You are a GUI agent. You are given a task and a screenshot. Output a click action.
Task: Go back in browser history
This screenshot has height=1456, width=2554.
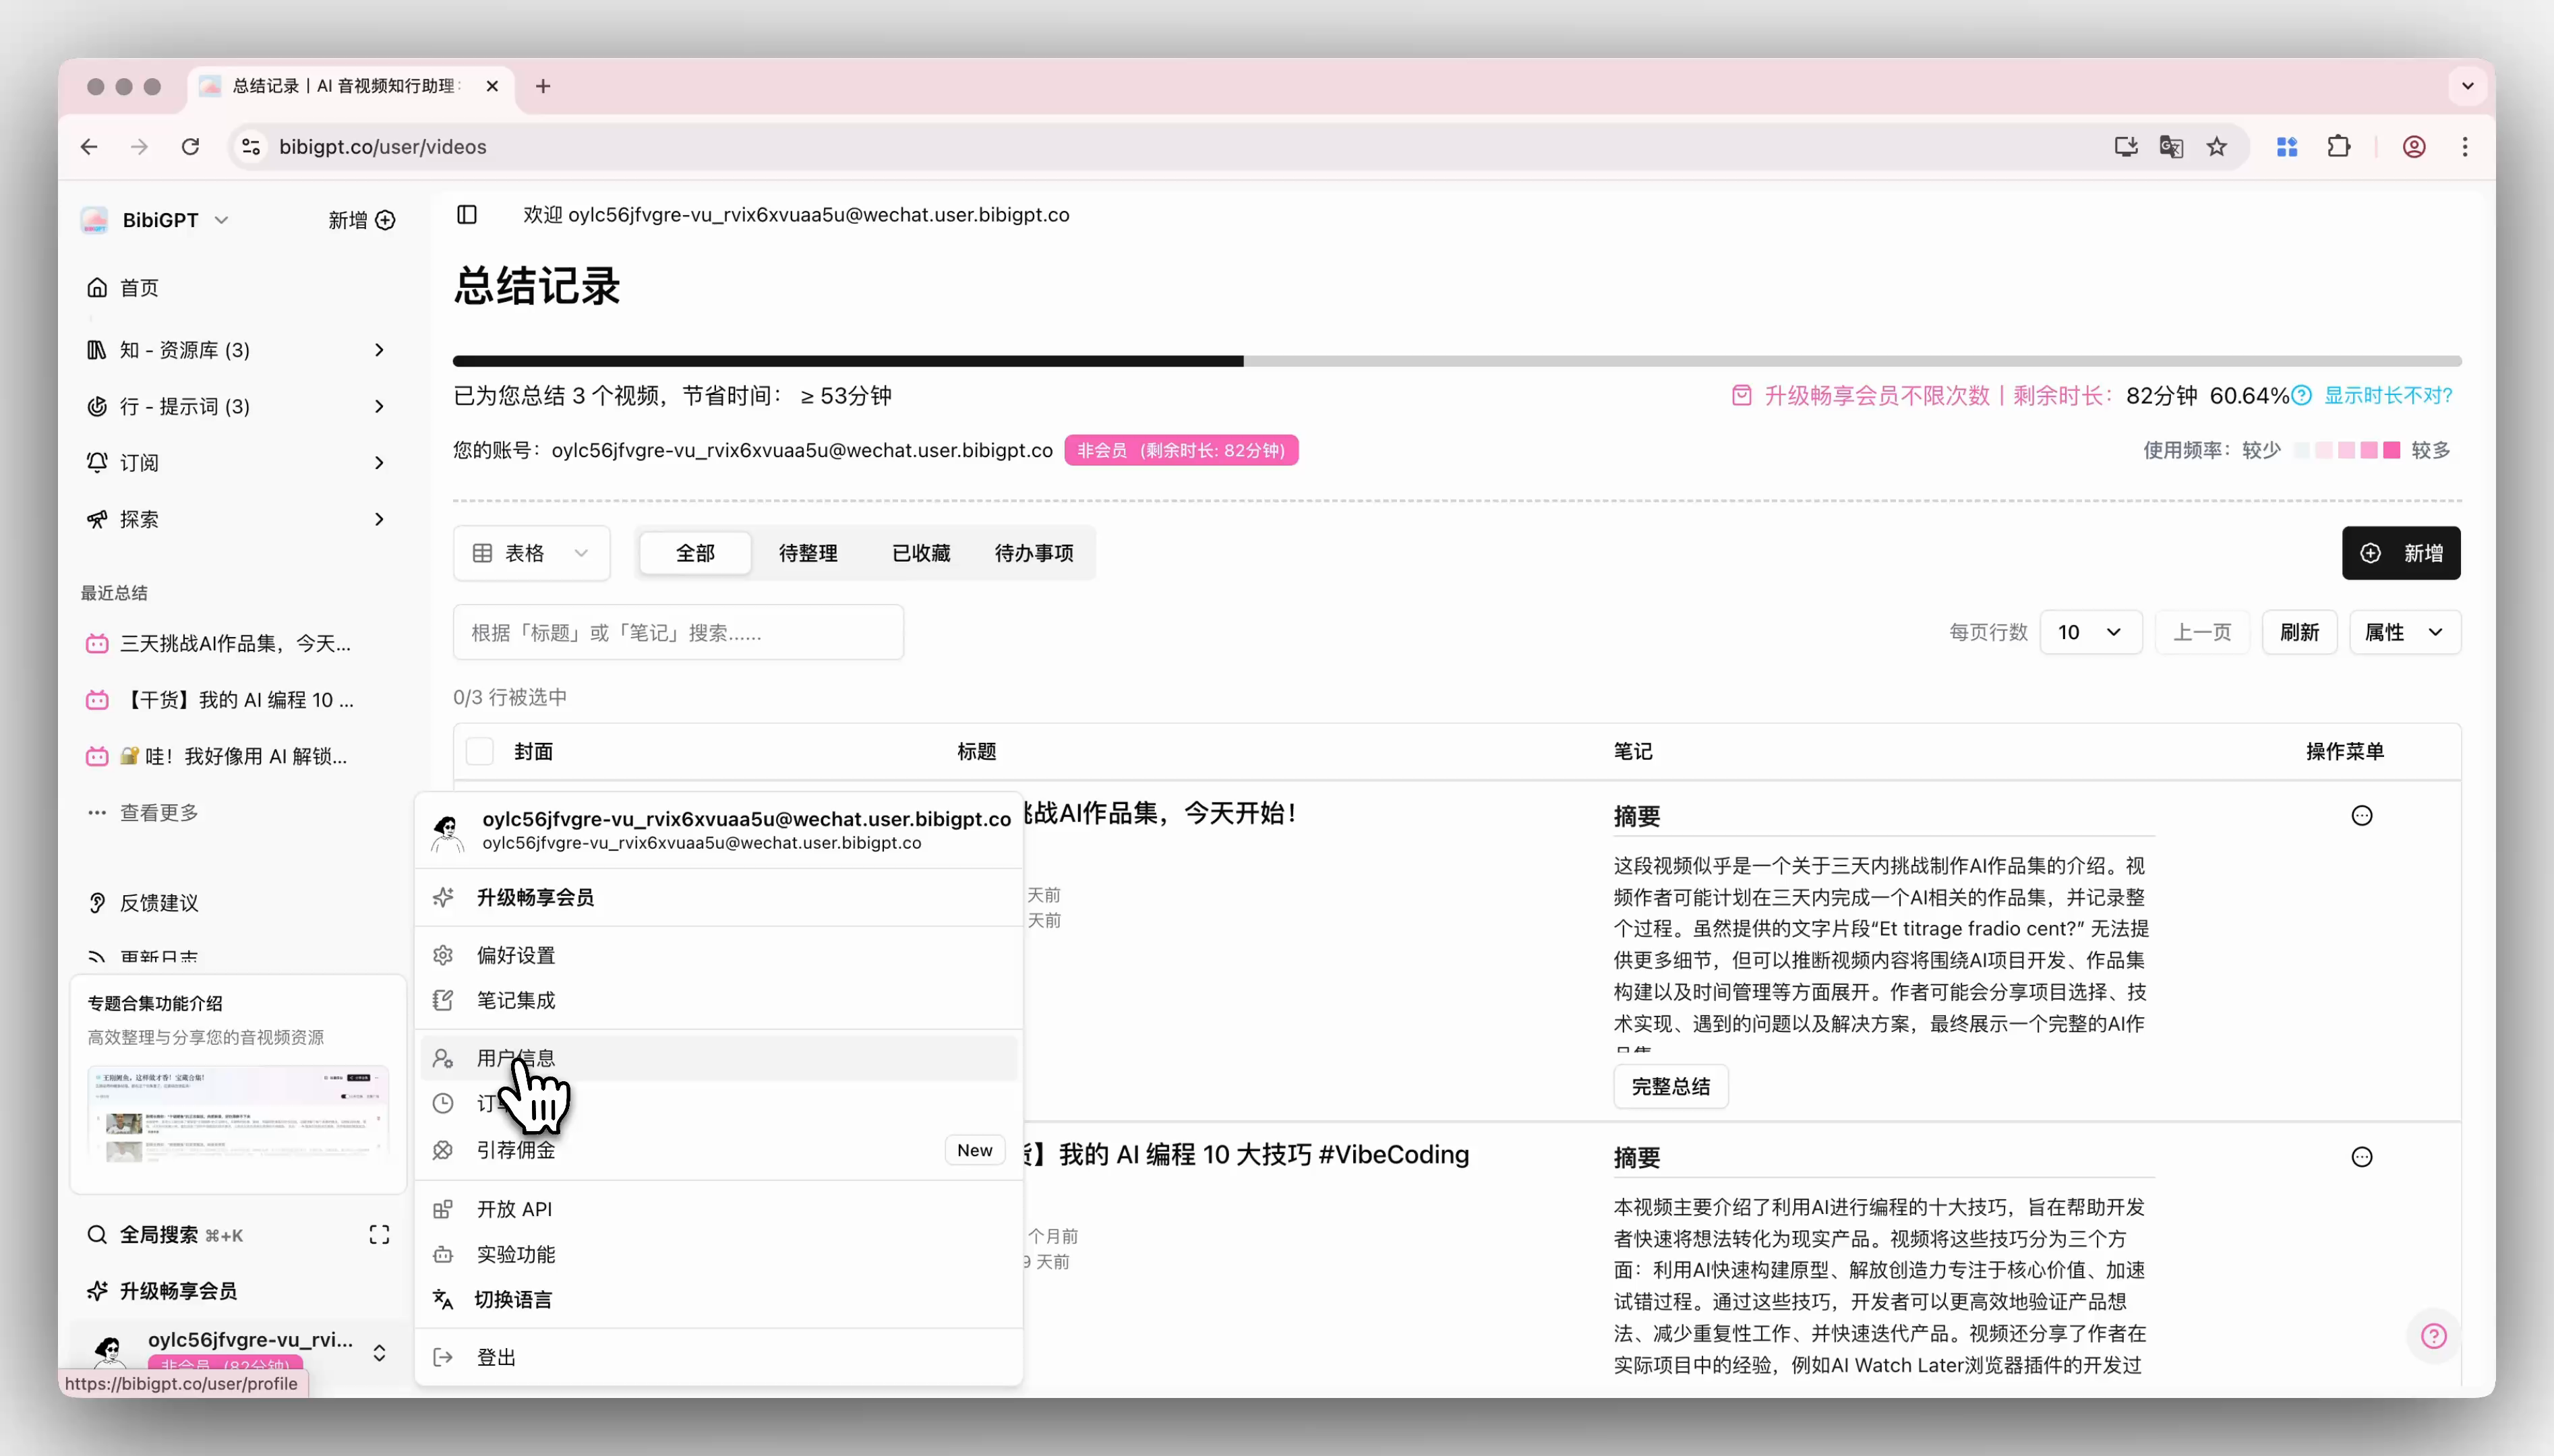[x=89, y=147]
